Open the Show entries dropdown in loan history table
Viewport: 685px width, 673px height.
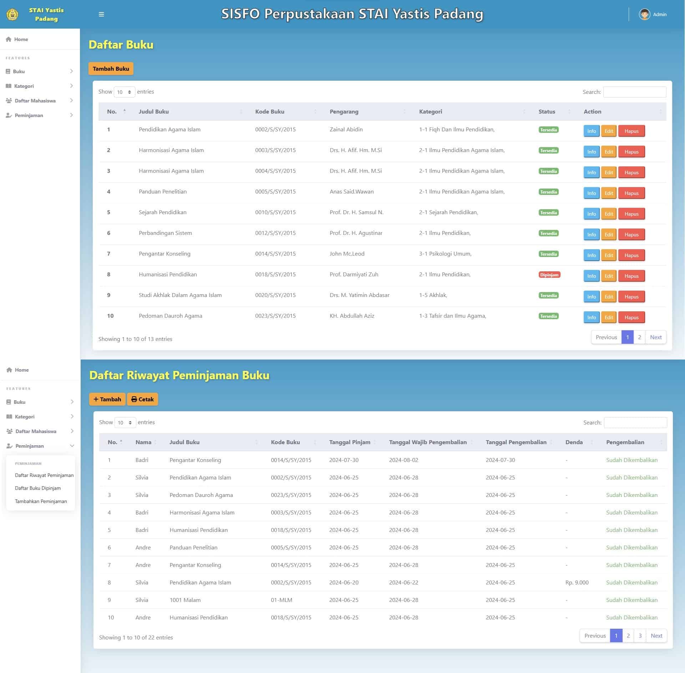click(125, 422)
